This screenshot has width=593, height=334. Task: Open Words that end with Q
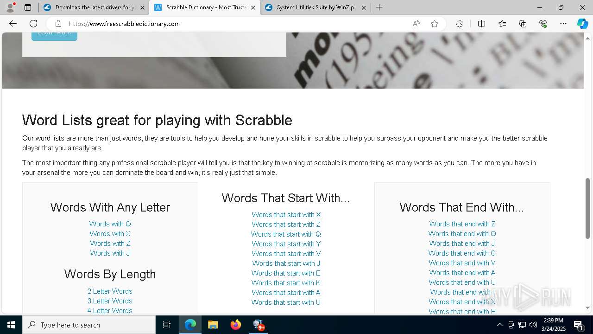tap(462, 234)
